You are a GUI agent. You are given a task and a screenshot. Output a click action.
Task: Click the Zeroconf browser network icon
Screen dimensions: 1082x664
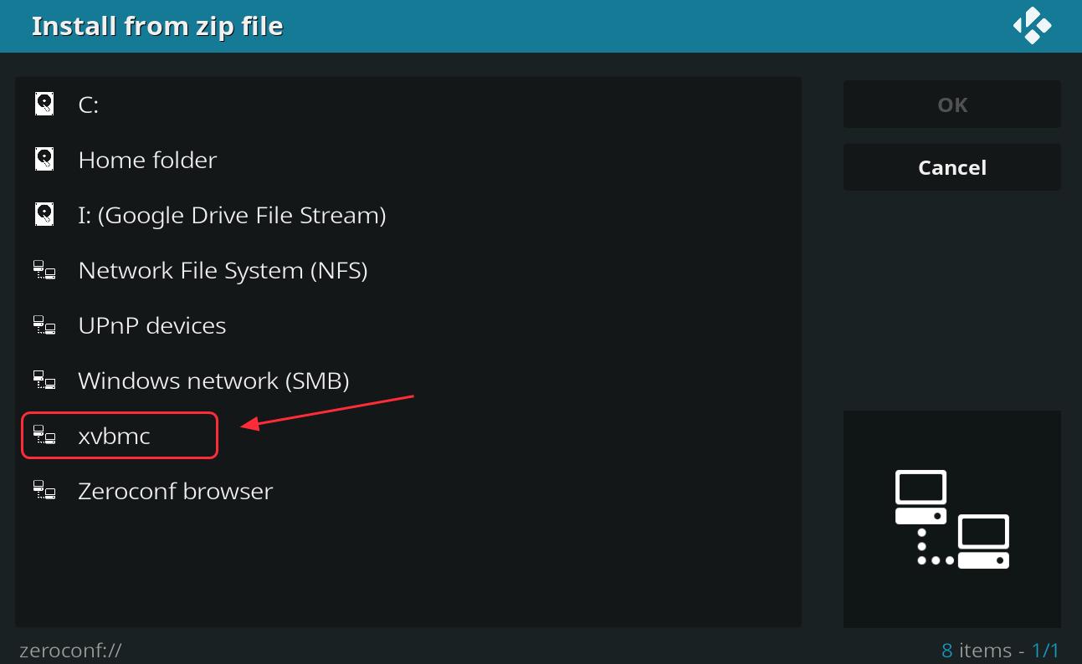click(44, 490)
